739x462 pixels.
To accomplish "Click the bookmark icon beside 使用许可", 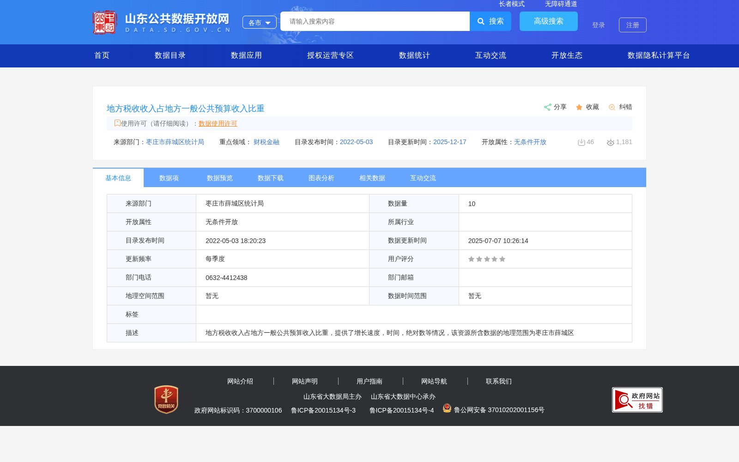I will coord(117,123).
